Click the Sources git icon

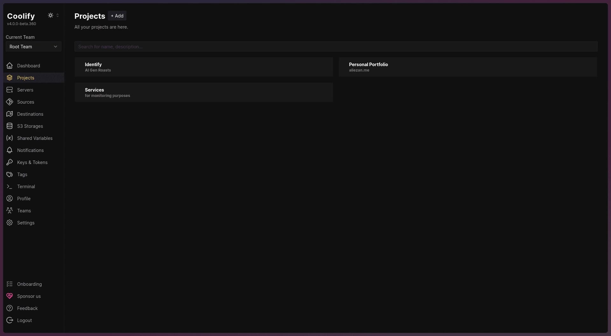tap(10, 102)
